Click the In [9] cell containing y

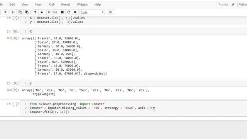coord(134,83)
